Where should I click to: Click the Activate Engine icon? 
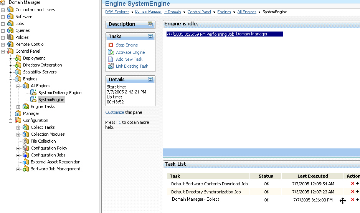111,52
